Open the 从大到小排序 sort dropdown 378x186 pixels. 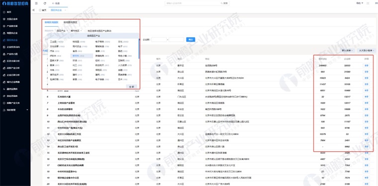(366, 51)
